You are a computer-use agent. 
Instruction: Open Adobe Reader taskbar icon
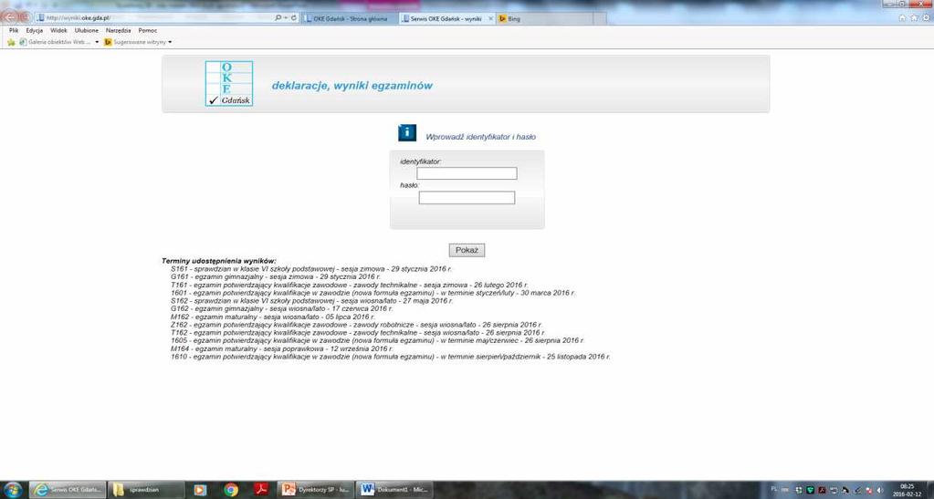click(x=261, y=490)
